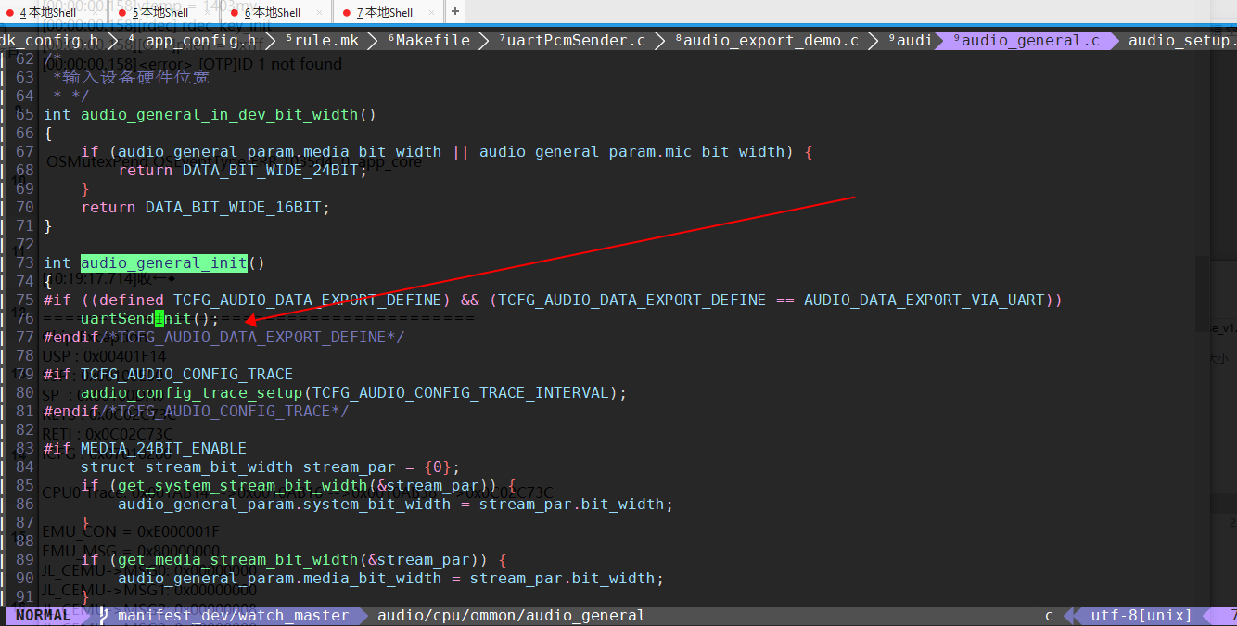The image size is (1237, 626).
Task: Click the MEDIA_24BIT_ENABLE macro on line 83
Action: [x=163, y=449]
